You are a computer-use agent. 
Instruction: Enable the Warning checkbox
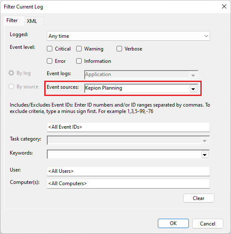pos(79,49)
